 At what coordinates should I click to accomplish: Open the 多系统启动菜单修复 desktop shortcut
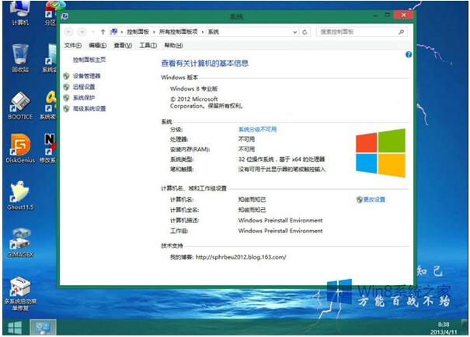[x=20, y=294]
